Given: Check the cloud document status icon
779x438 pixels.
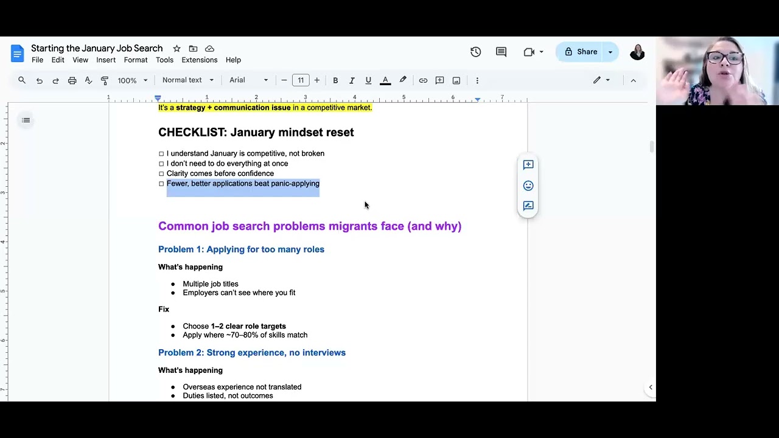Looking at the screenshot, I should pos(209,49).
